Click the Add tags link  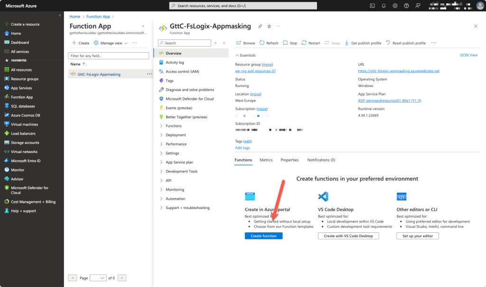243,148
